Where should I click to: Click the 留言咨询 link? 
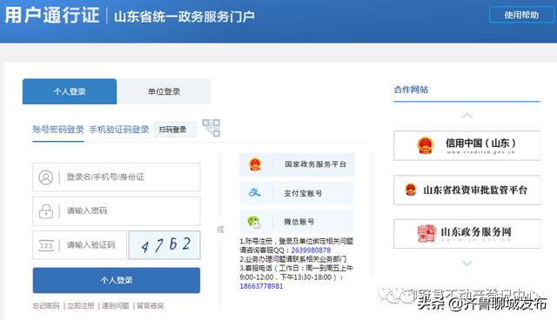[x=151, y=306]
